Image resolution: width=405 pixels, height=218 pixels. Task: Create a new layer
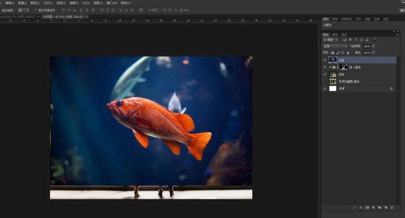[386, 208]
